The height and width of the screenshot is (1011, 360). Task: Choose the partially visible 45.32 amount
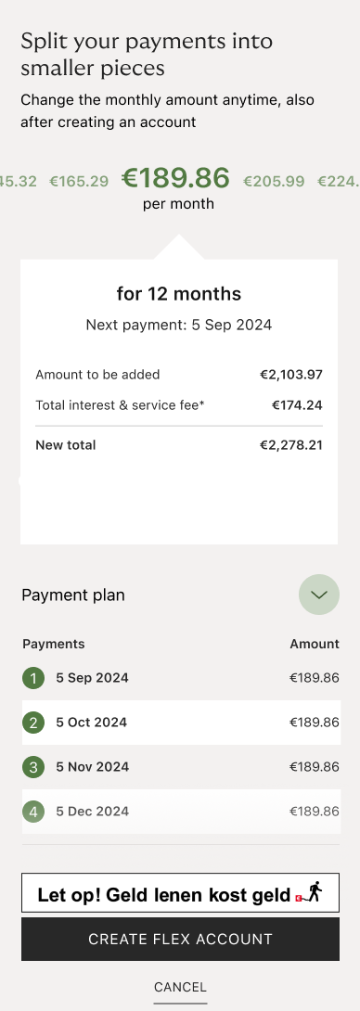[18, 182]
